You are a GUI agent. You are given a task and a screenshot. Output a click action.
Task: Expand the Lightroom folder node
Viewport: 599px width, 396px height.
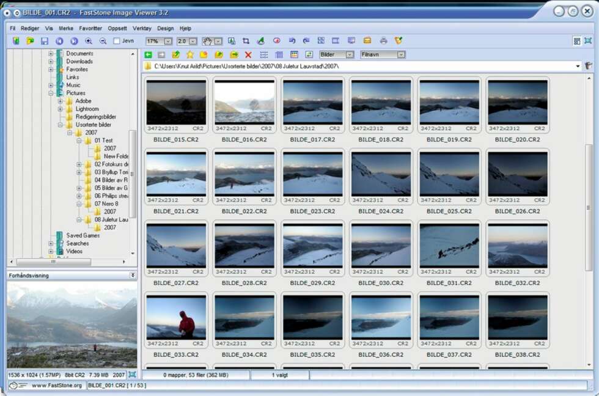coord(60,109)
